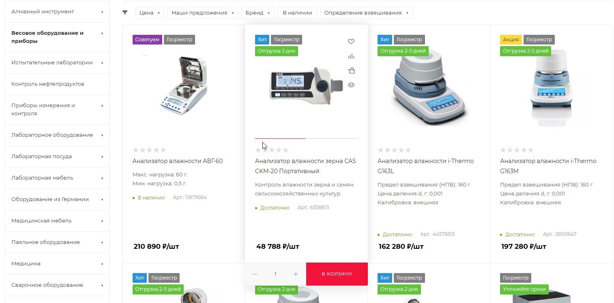Open quick view eye icon on CAS card
The height and width of the screenshot is (303, 614).
click(x=351, y=85)
